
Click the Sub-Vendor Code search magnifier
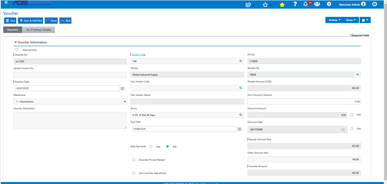pos(241,88)
